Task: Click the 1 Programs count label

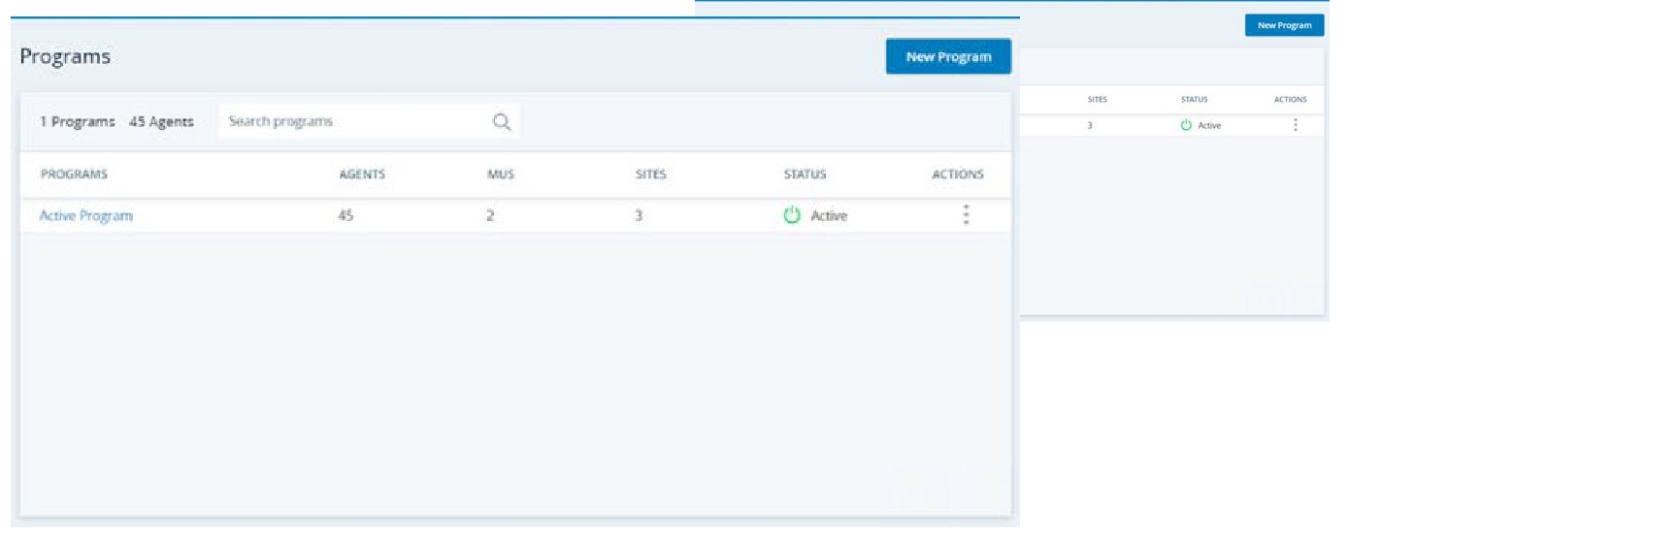Action: 78,122
